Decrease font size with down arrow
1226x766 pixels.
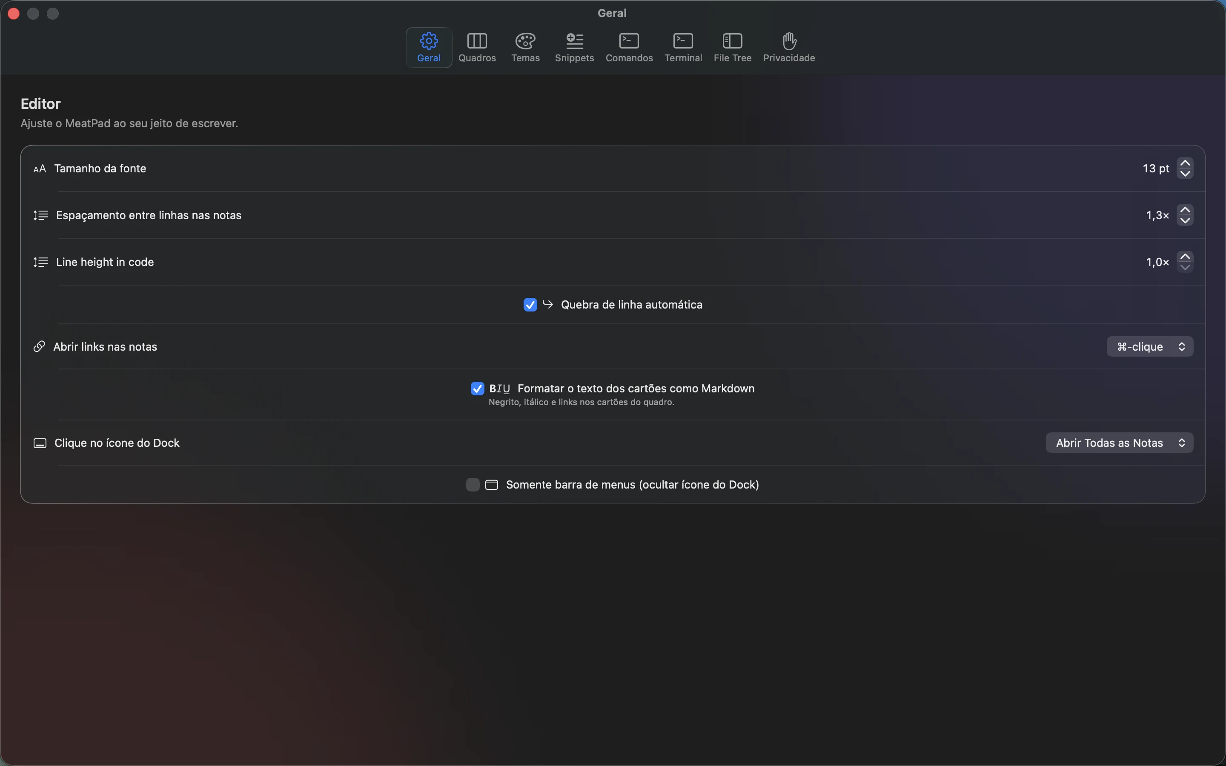[x=1184, y=174]
